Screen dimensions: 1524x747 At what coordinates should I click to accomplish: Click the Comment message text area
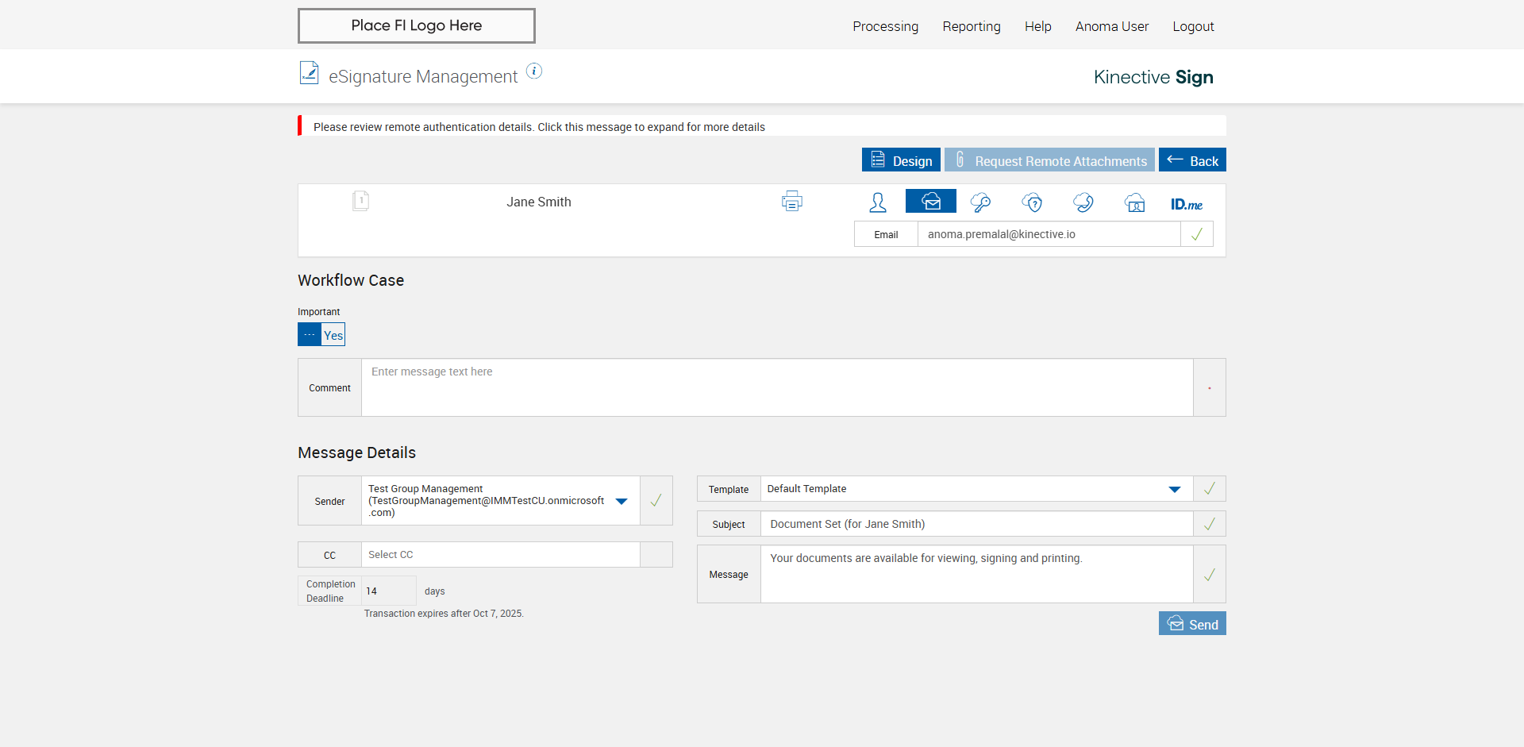coord(776,387)
